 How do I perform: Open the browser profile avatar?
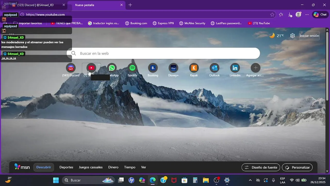[299, 14]
